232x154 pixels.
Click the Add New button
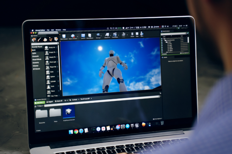pos(39,102)
